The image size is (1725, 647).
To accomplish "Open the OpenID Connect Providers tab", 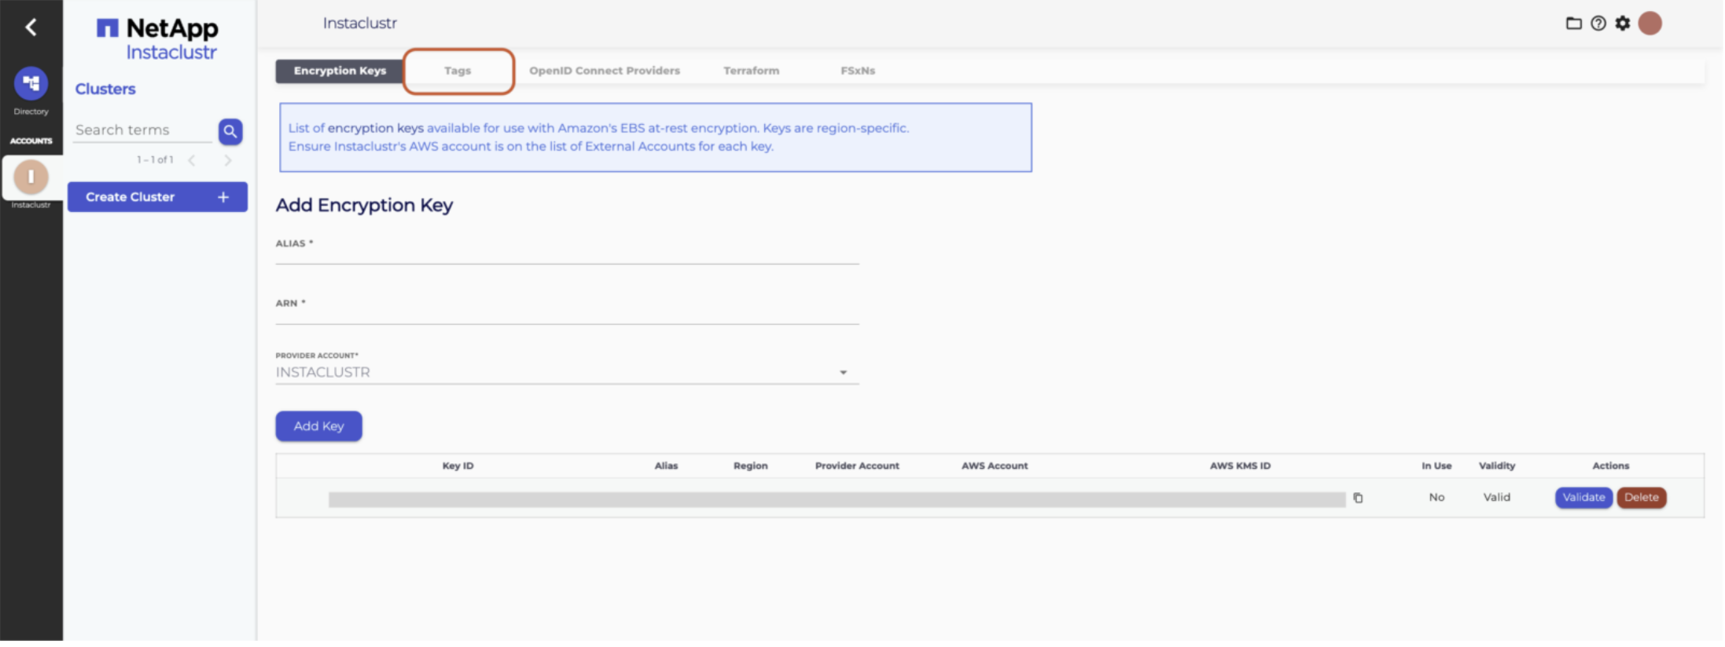I will click(604, 71).
